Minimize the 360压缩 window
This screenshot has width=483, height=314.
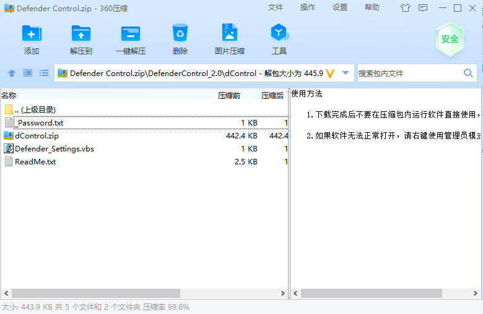tap(443, 8)
